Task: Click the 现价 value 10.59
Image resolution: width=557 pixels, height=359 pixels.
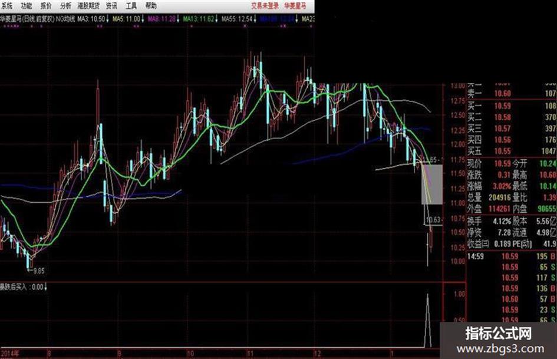Action: coord(502,164)
